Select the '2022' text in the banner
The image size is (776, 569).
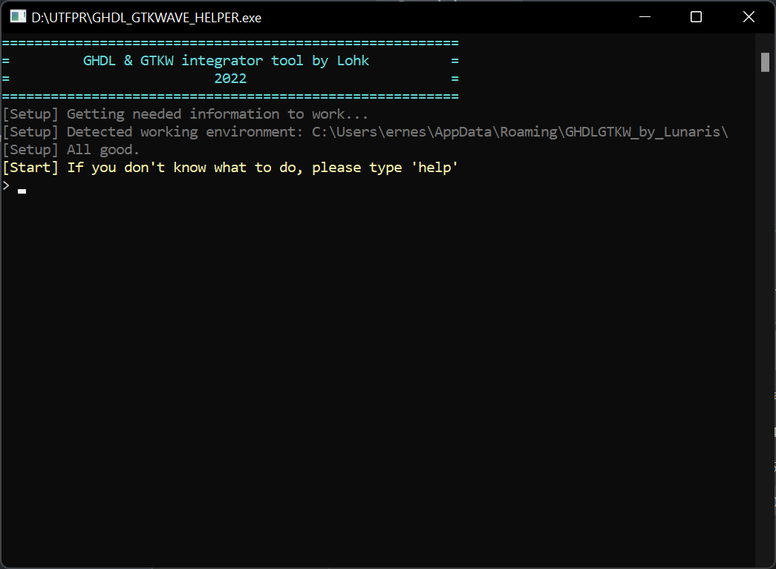[x=230, y=78]
